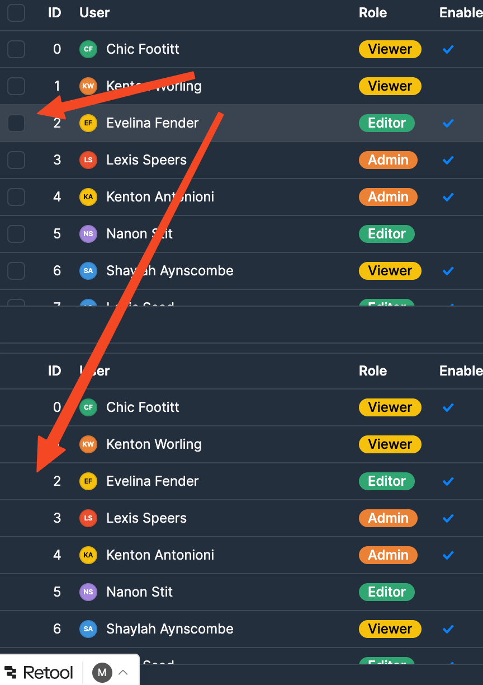The height and width of the screenshot is (685, 483).
Task: Click Evelina Fender's Enabled checkmark in bottom table
Action: (448, 481)
